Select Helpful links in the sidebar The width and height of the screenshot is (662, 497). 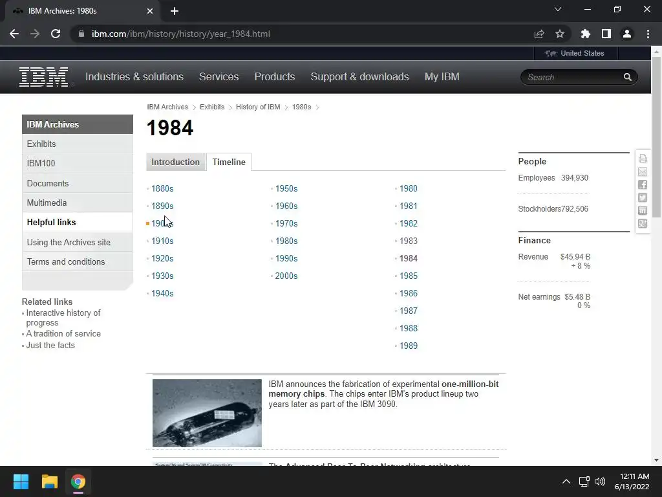click(78, 223)
